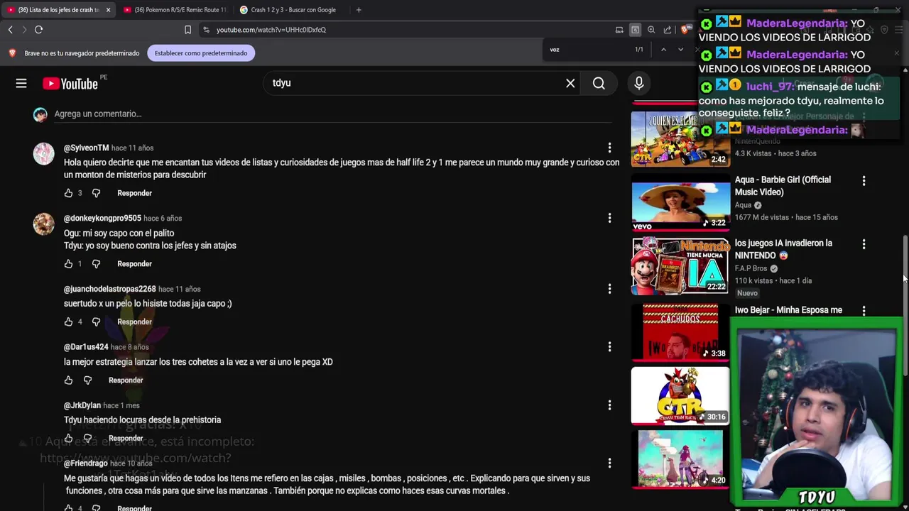Go forward with the browser forward arrow

point(23,30)
